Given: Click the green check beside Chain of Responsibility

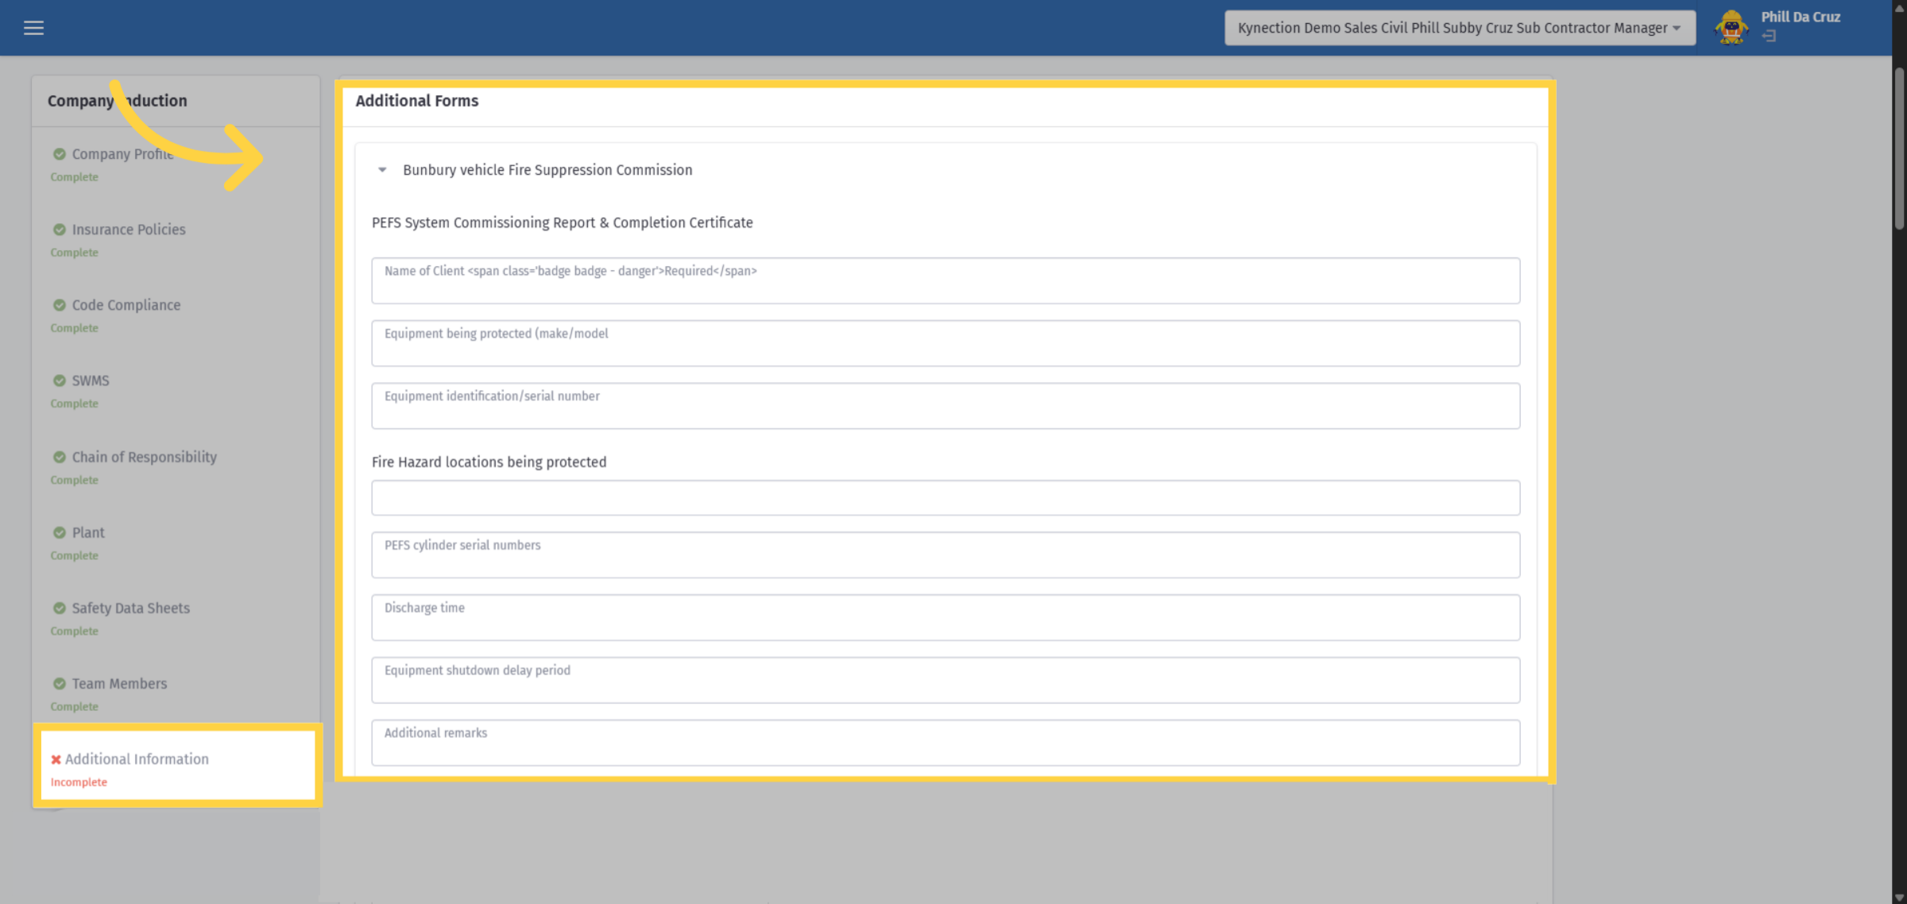Looking at the screenshot, I should coord(60,457).
